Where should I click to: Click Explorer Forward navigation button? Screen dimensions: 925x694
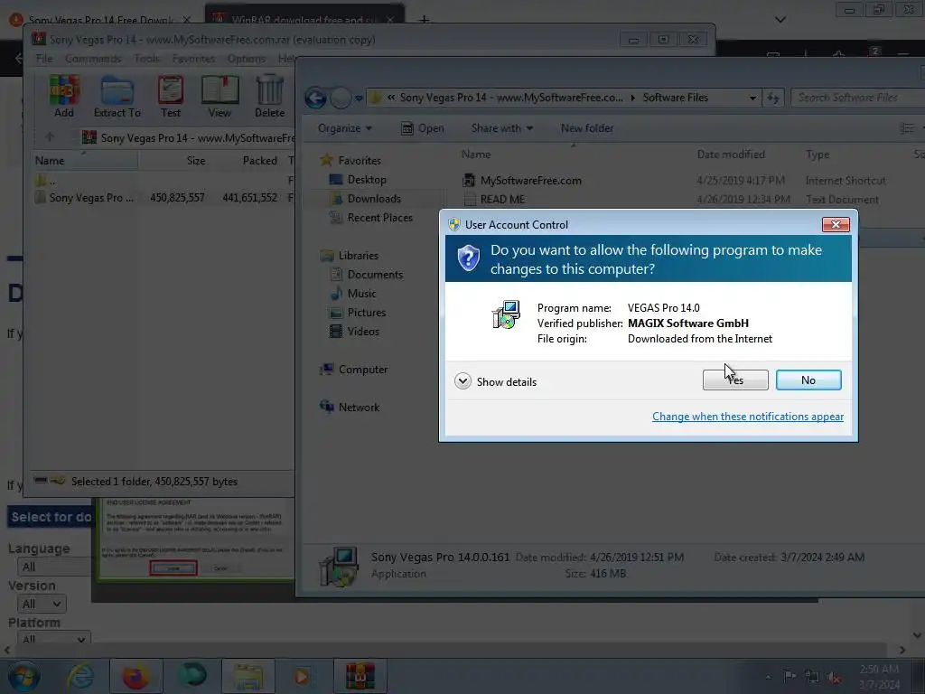pyautogui.click(x=341, y=98)
